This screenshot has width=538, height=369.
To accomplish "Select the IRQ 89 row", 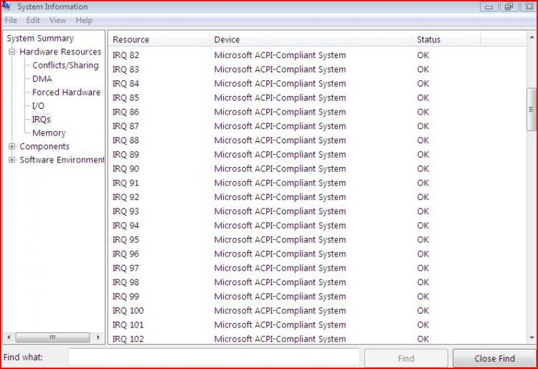I will (316, 155).
